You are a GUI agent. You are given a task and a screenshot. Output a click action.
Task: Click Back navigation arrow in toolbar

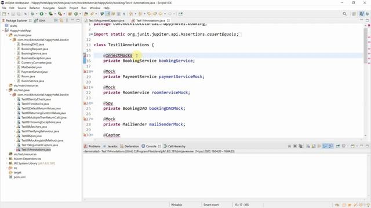click(x=161, y=14)
